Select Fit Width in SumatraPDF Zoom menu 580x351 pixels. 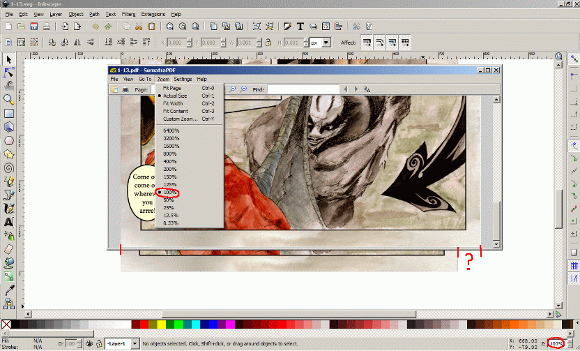173,103
